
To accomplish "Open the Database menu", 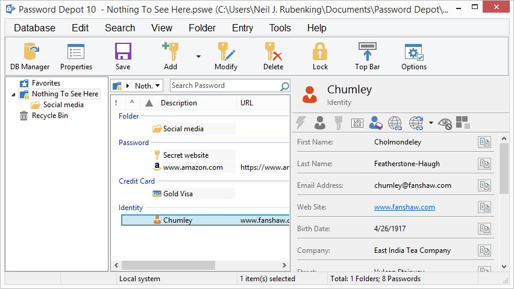I will click(34, 28).
